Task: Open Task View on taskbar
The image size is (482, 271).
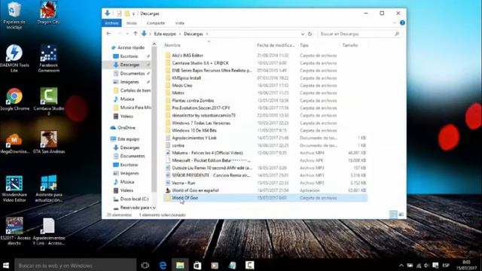Action: point(145,265)
